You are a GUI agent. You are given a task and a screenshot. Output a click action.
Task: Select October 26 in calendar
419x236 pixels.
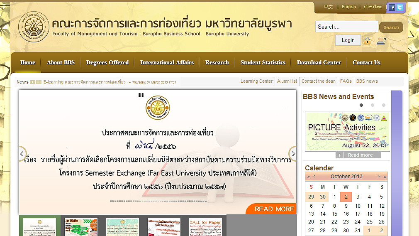tap(381, 222)
